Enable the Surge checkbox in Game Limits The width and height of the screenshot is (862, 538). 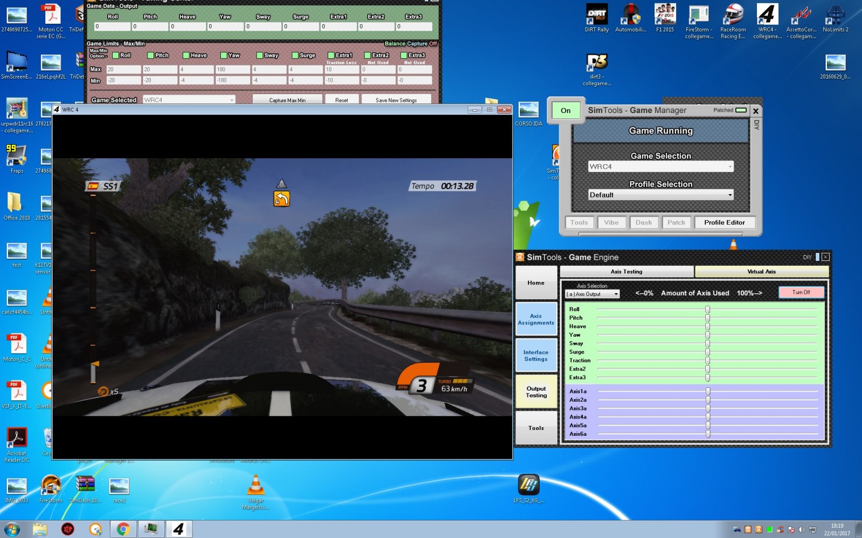(x=295, y=55)
